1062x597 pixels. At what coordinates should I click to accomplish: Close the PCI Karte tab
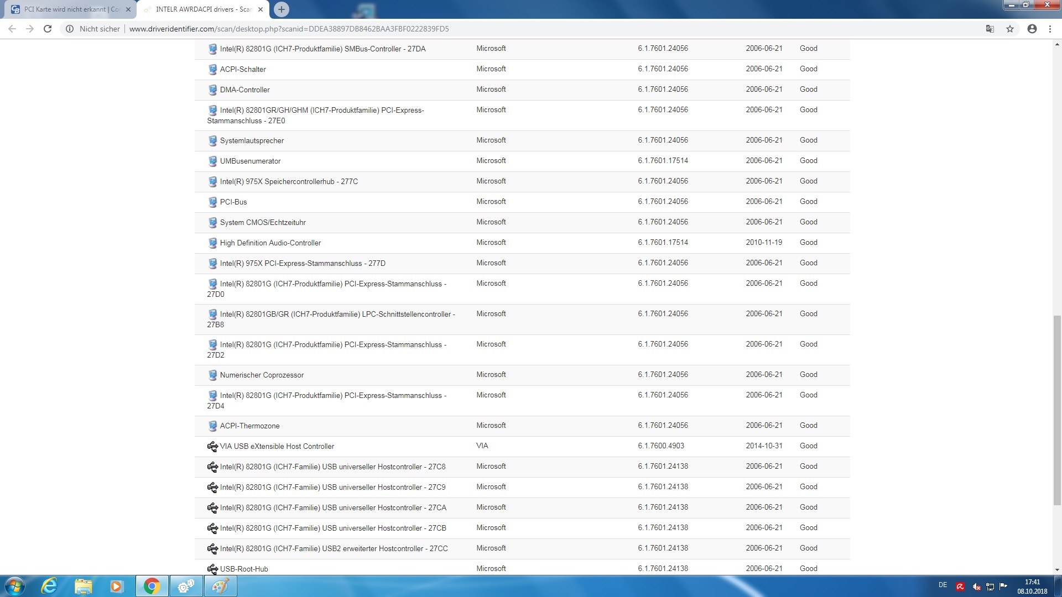(128, 9)
